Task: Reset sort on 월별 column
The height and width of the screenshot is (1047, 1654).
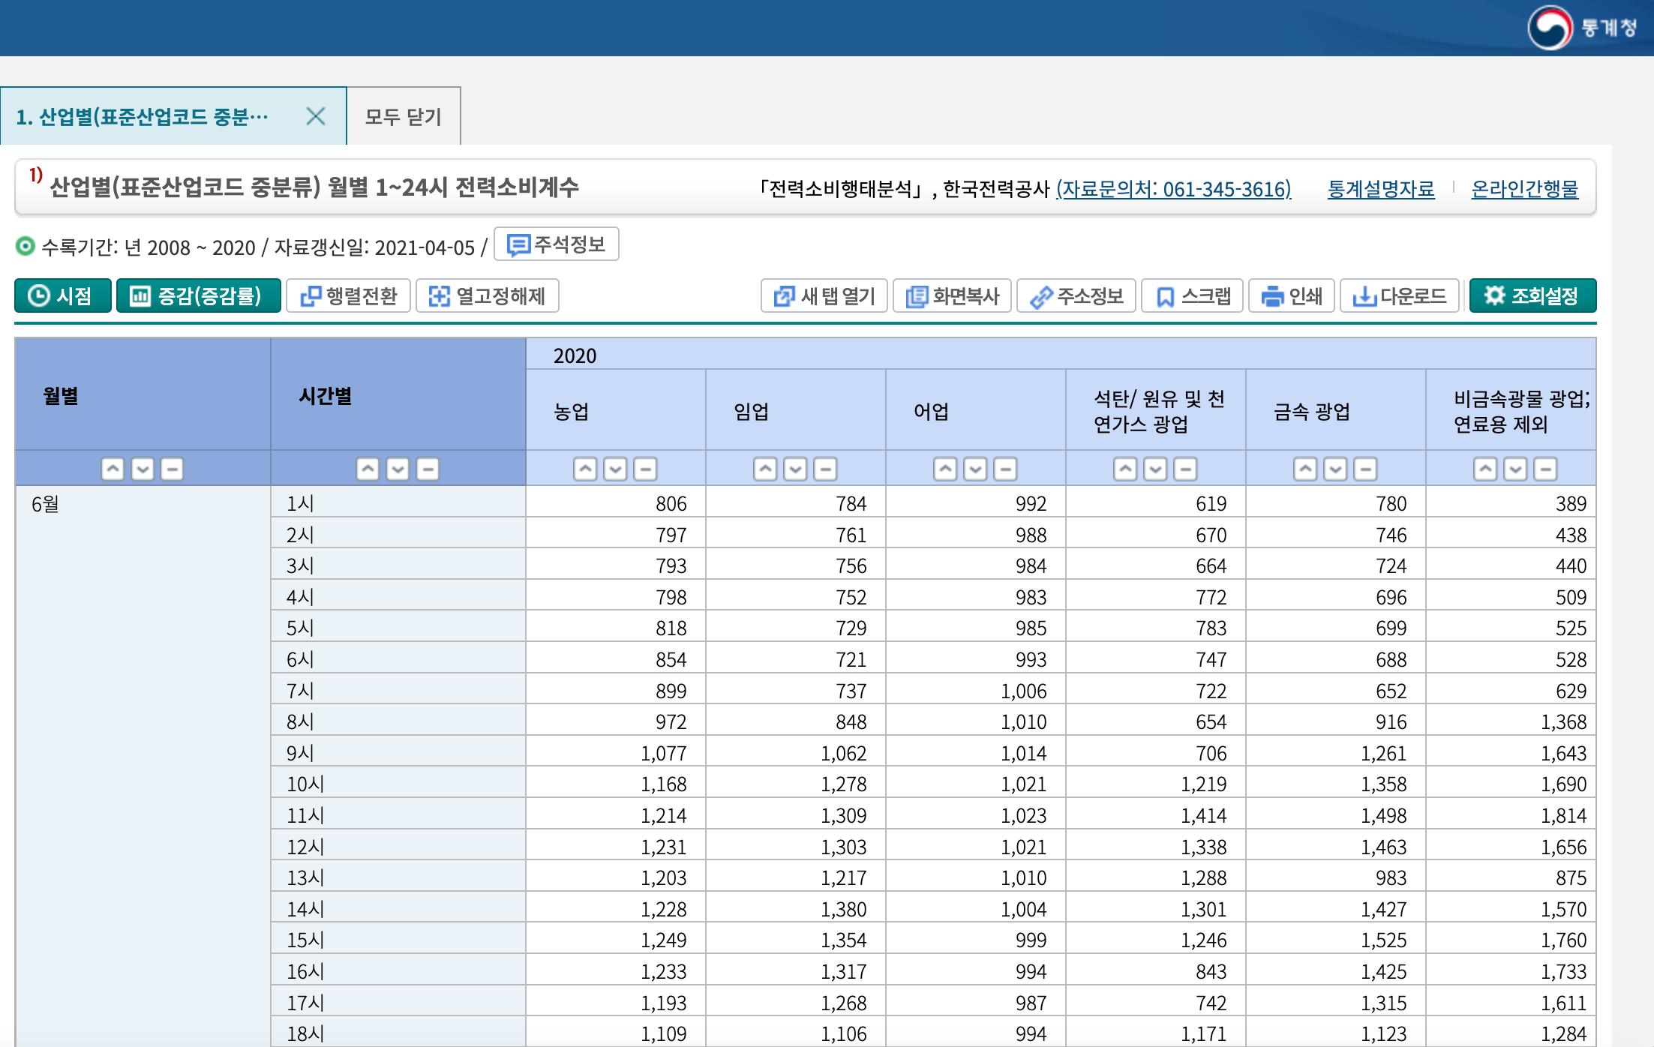Action: pyautogui.click(x=172, y=469)
